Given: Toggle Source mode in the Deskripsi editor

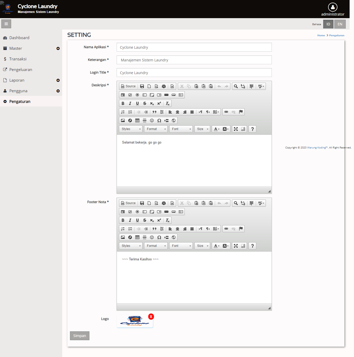Looking at the screenshot, I should pyautogui.click(x=129, y=86).
